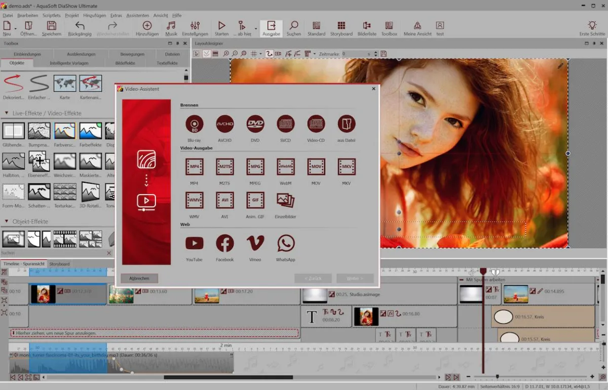Image resolution: width=608 pixels, height=390 pixels.
Task: Click the Musik toolbar icon
Action: coord(171,26)
